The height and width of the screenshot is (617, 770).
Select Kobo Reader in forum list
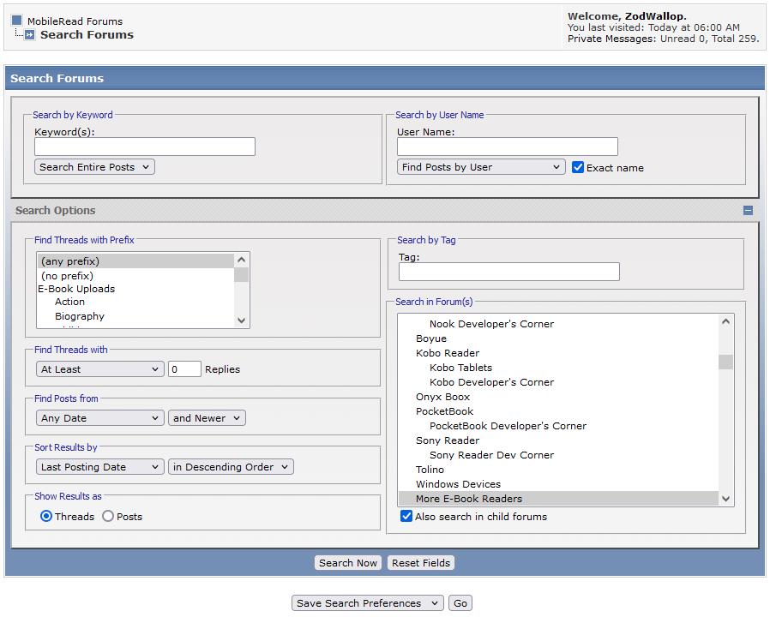point(558,353)
